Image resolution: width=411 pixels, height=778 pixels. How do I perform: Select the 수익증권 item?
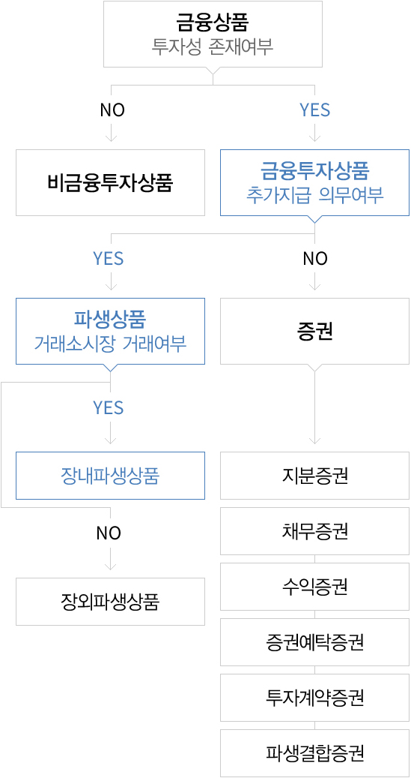(315, 587)
